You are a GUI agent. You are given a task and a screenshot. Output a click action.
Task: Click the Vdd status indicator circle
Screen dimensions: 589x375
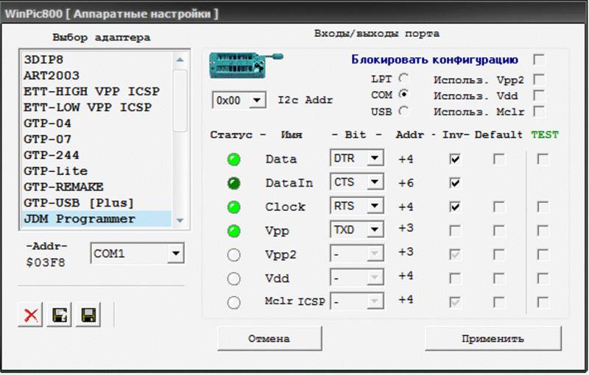(233, 279)
